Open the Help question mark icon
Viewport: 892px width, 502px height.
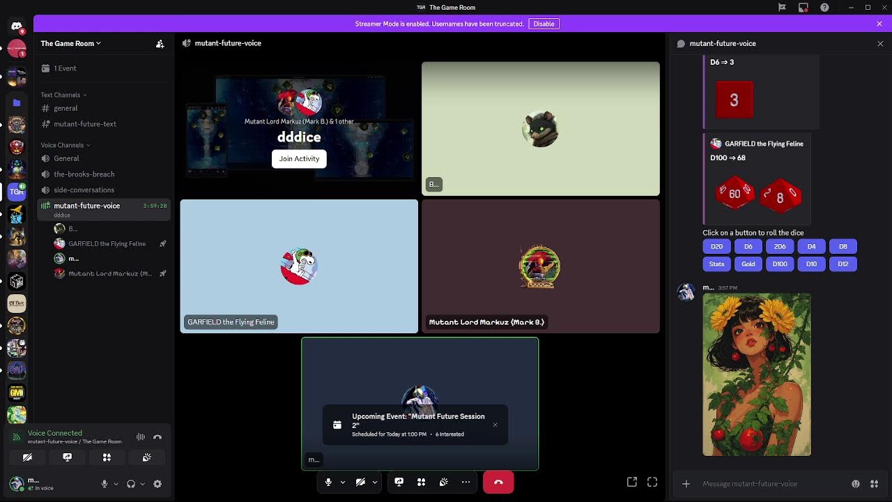[x=825, y=8]
